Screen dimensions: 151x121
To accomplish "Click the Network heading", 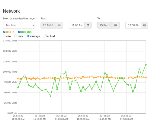I will 11,11.
